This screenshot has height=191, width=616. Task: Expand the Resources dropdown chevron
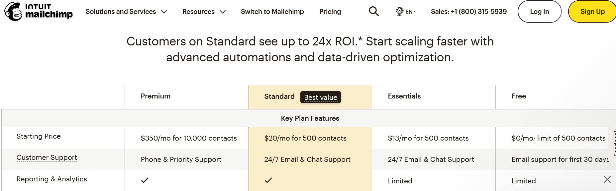223,12
